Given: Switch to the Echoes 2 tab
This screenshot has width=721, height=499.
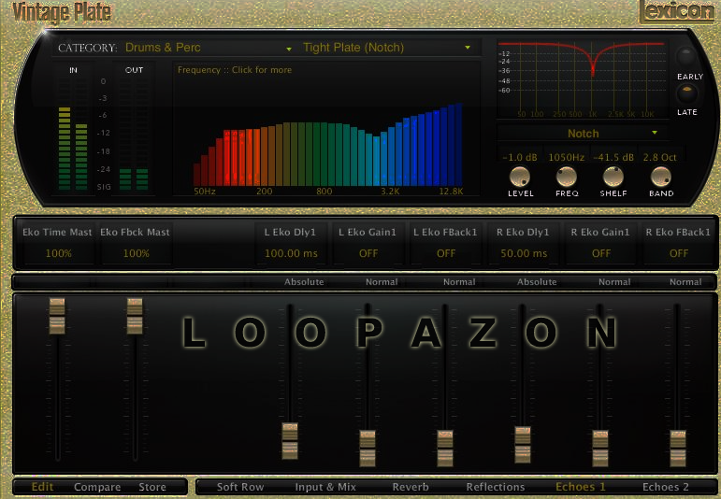Looking at the screenshot, I should click(666, 487).
